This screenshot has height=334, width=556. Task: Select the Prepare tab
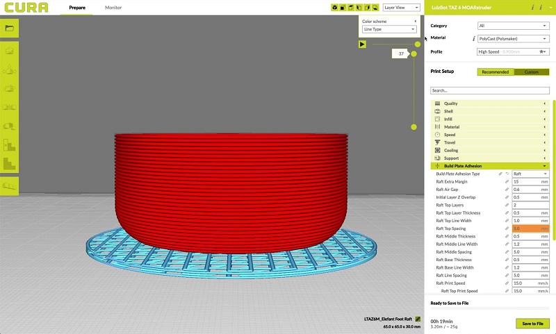coord(77,8)
